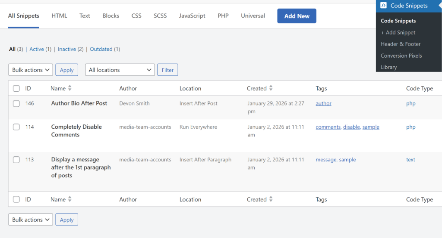Sort by the bottom Name column arrows
Image resolution: width=442 pixels, height=238 pixels.
69,199
